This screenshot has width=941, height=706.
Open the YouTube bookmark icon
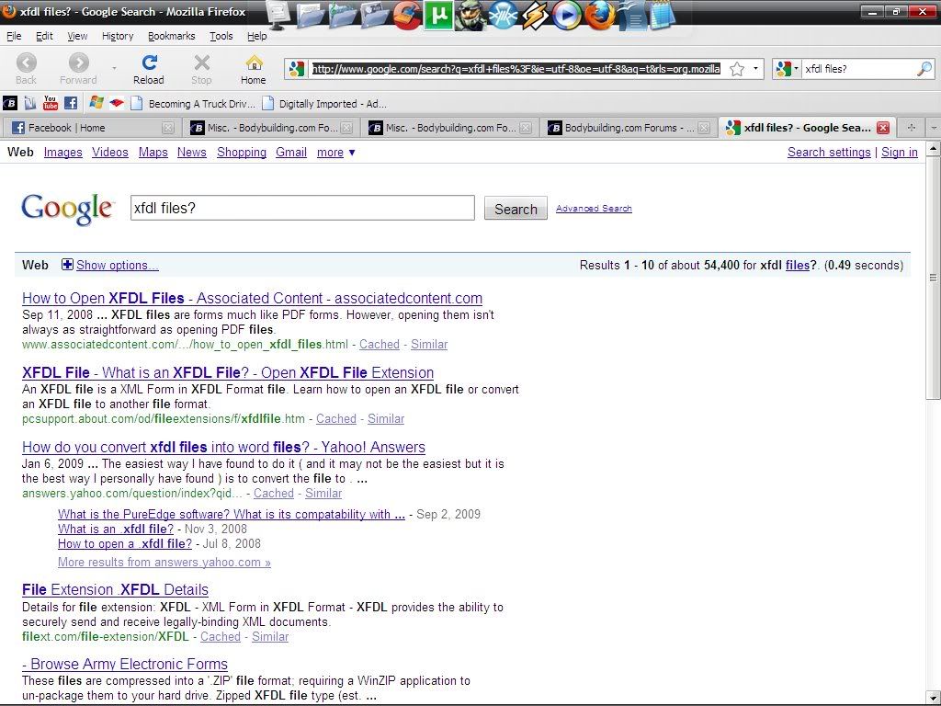point(51,103)
